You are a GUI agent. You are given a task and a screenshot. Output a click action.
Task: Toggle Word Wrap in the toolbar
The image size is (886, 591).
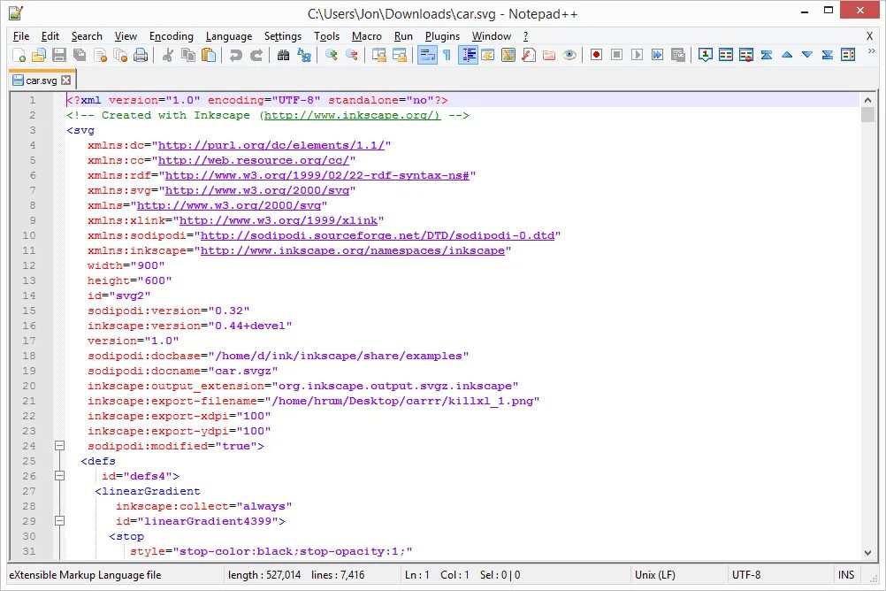(427, 55)
